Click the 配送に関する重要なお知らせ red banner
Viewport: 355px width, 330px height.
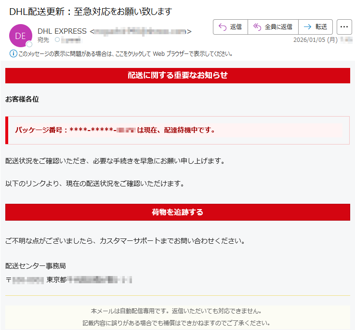pyautogui.click(x=177, y=76)
